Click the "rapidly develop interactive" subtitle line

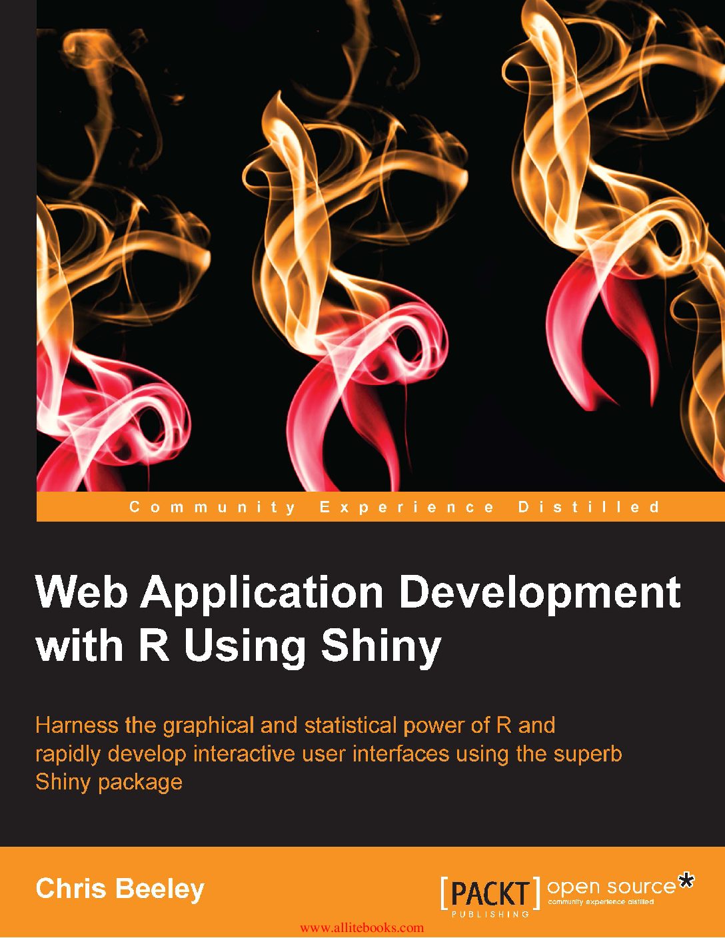329,753
